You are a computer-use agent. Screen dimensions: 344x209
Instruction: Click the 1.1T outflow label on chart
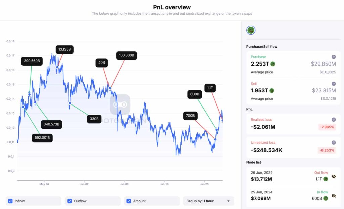click(x=210, y=88)
